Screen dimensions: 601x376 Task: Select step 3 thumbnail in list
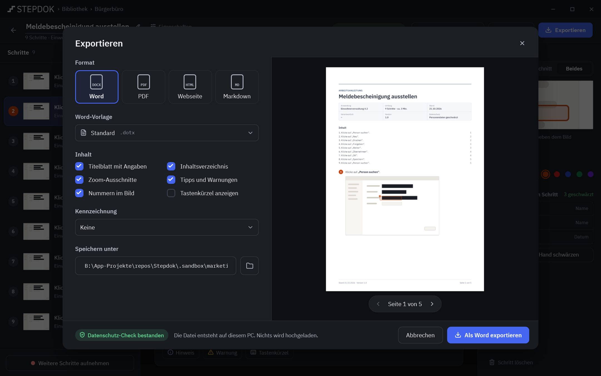pyautogui.click(x=36, y=141)
